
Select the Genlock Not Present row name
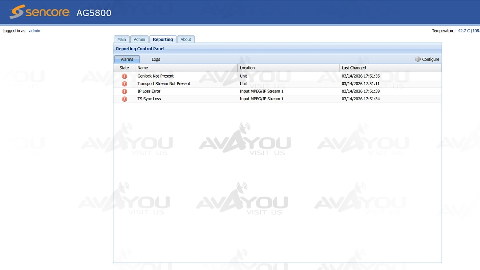click(x=156, y=76)
